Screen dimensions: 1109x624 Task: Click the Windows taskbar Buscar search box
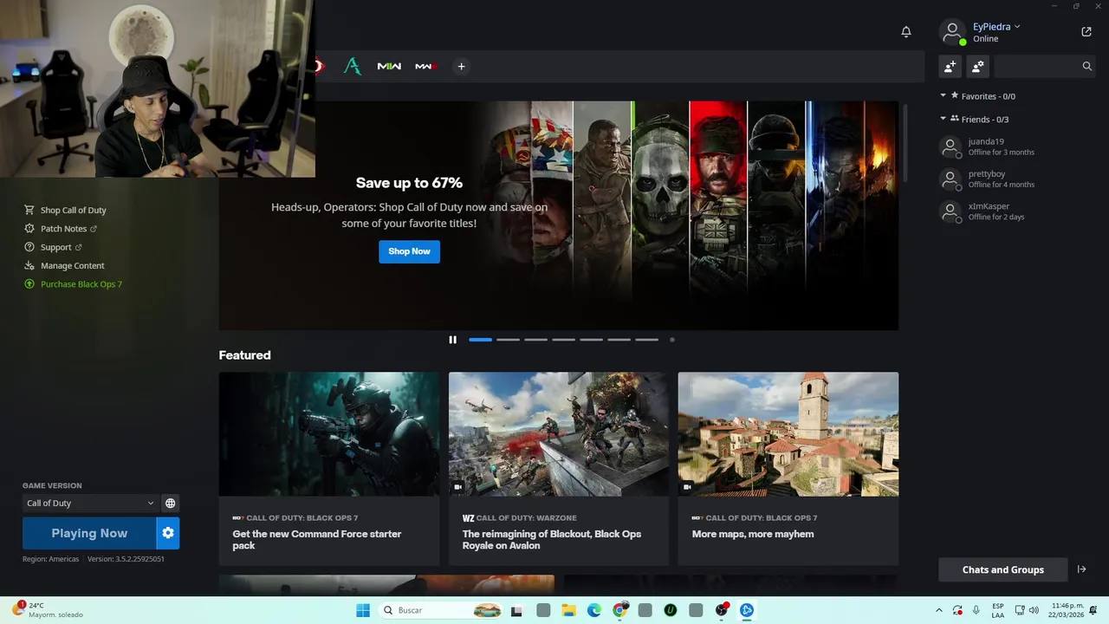[439, 610]
